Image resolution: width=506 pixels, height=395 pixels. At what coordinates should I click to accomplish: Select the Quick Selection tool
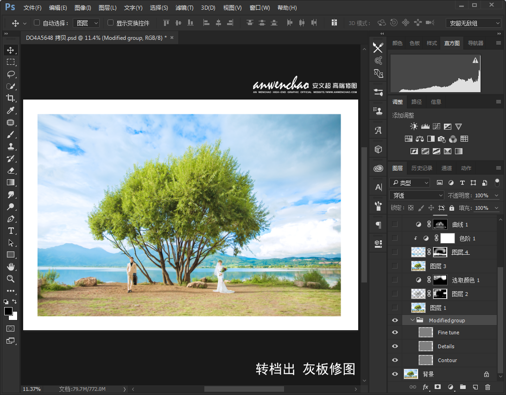pyautogui.click(x=11, y=87)
